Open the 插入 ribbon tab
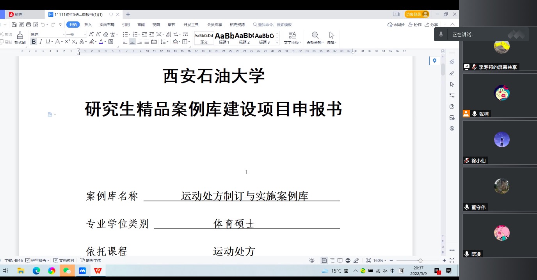The image size is (537, 280). click(x=88, y=25)
